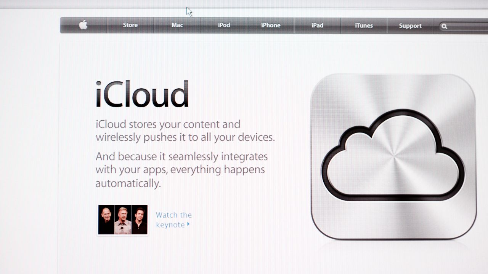The height and width of the screenshot is (274, 488).
Task: Click the 'Watch the keynote' link
Action: (173, 220)
